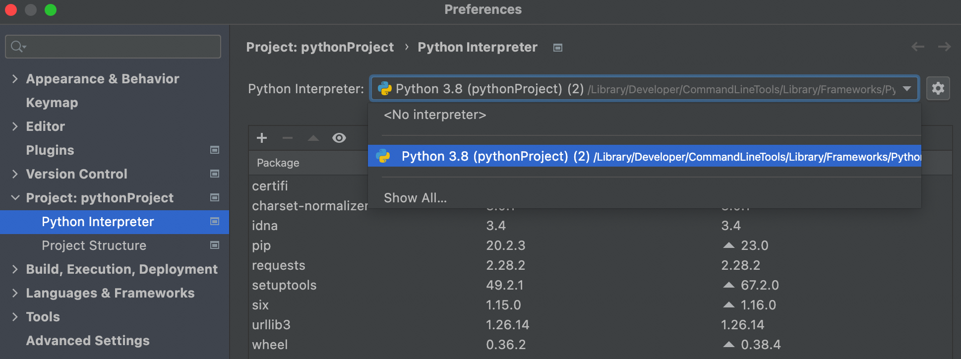Click the settings search field
Image resolution: width=961 pixels, height=359 pixels.
coord(119,47)
